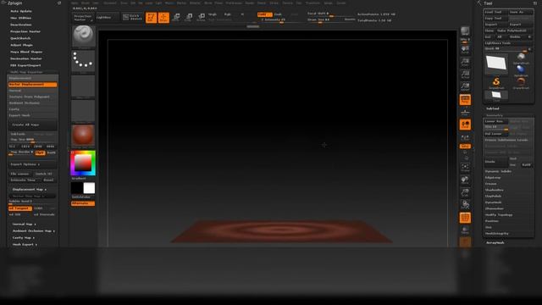Click Del Lower button
The width and height of the screenshot is (542, 305).
coord(495,134)
